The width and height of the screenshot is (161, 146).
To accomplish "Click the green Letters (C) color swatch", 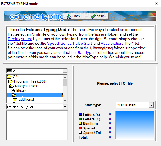I will click(80, 119).
